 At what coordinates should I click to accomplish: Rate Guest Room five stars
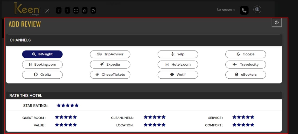pyautogui.click(x=75, y=117)
